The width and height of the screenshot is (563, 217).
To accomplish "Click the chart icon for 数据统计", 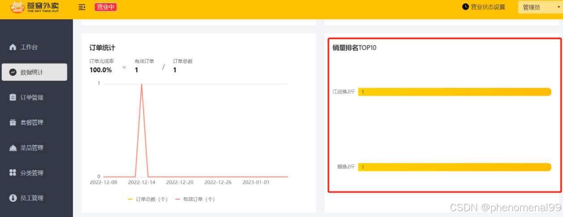I will (x=13, y=72).
